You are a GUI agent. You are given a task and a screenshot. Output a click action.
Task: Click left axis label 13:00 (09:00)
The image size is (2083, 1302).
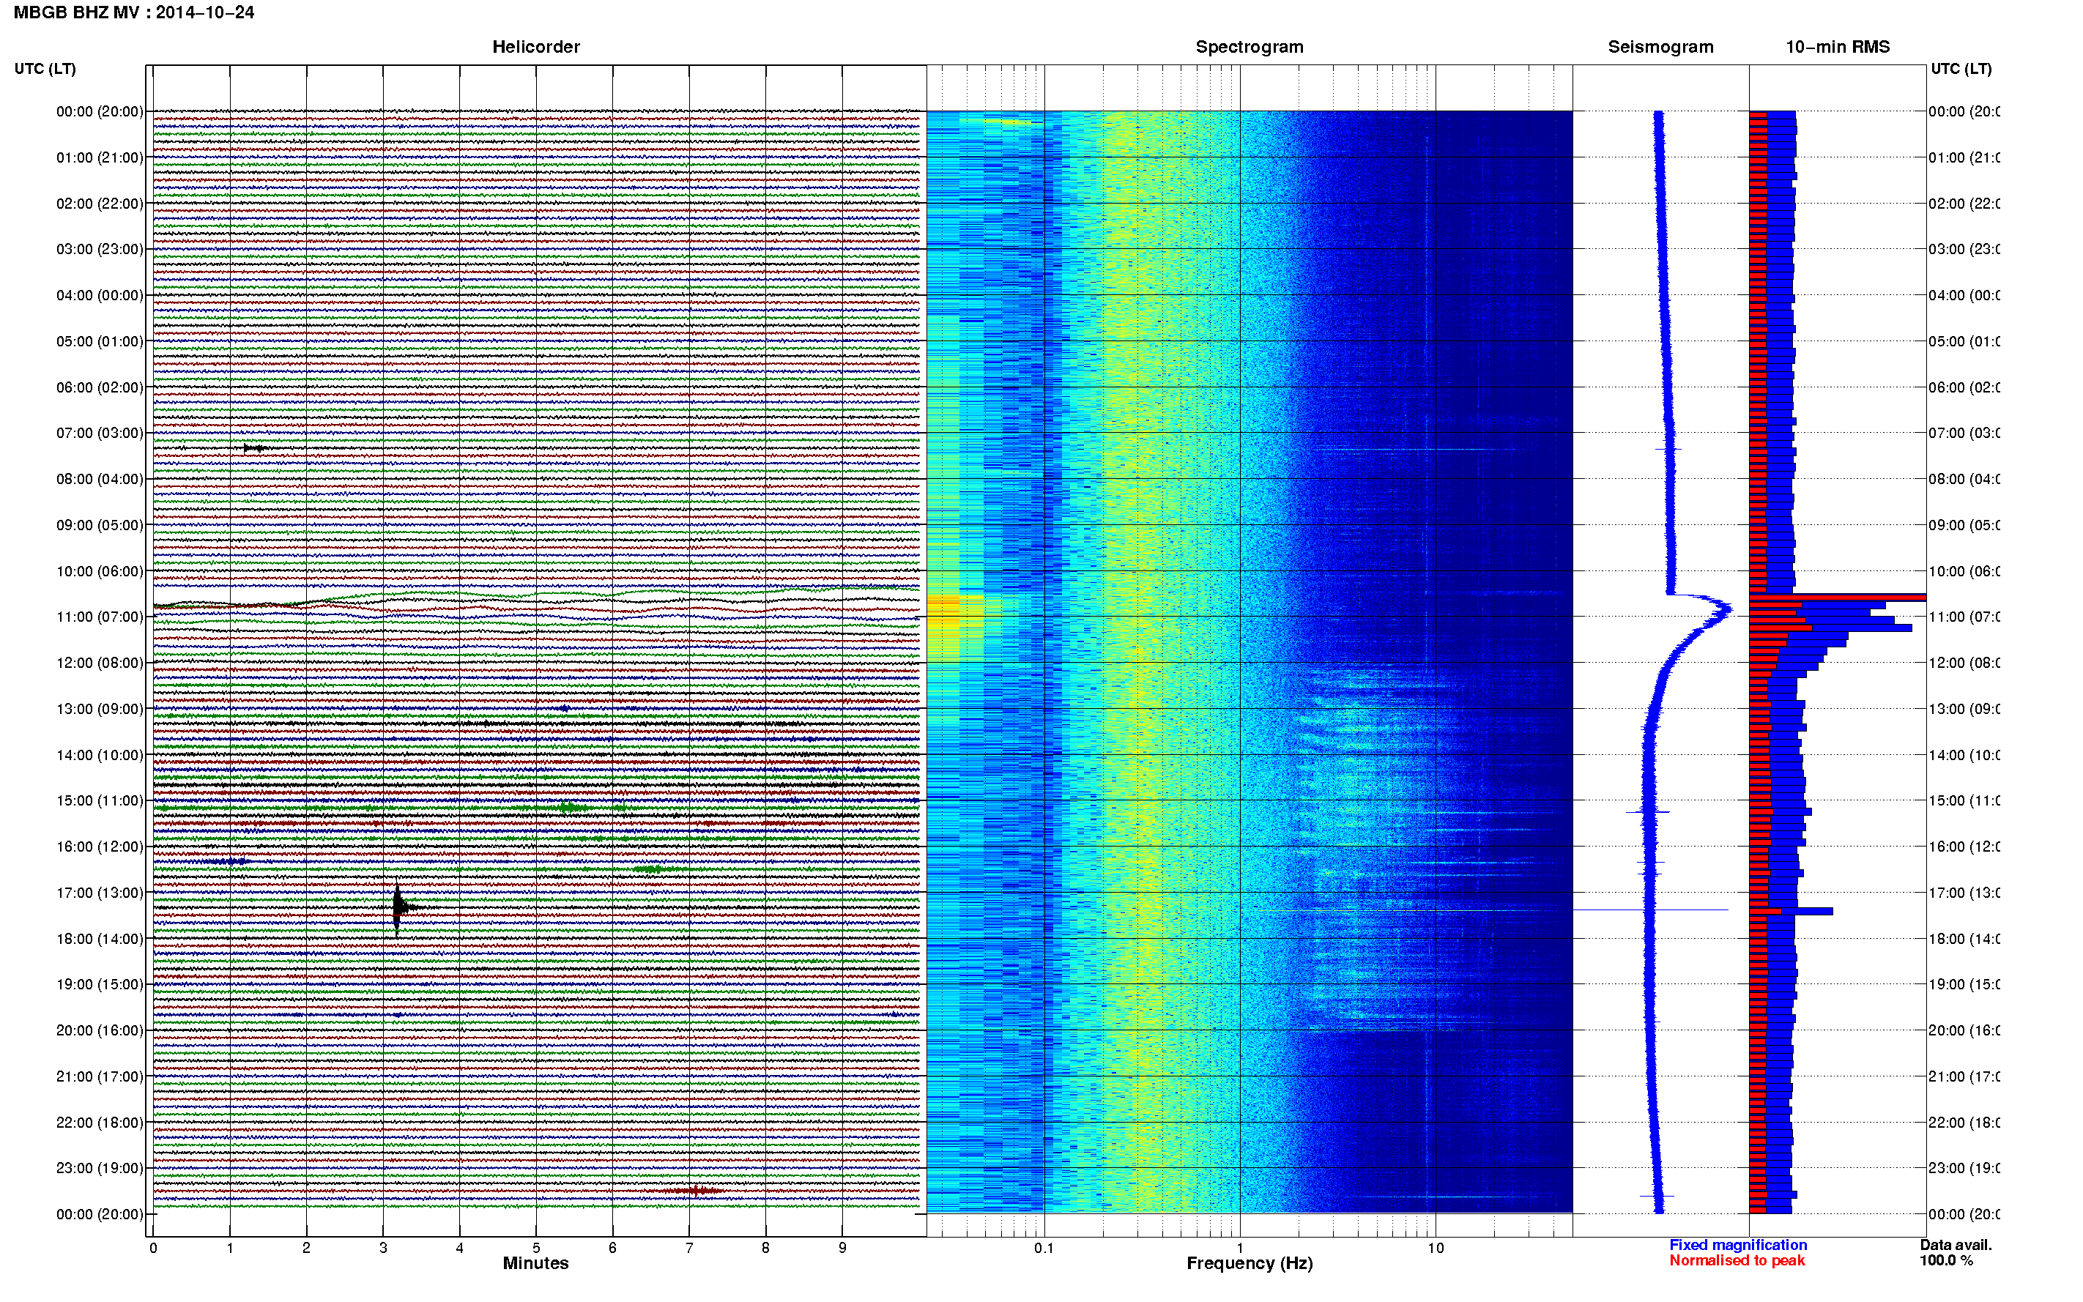(x=100, y=709)
